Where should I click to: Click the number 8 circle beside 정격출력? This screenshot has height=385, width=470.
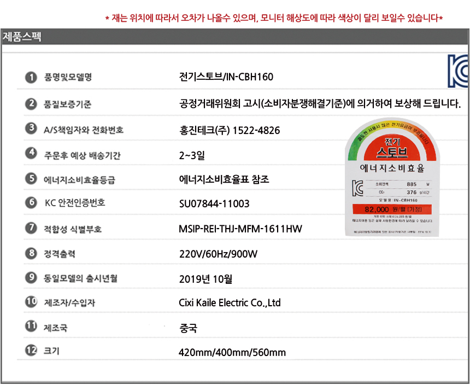31,253
